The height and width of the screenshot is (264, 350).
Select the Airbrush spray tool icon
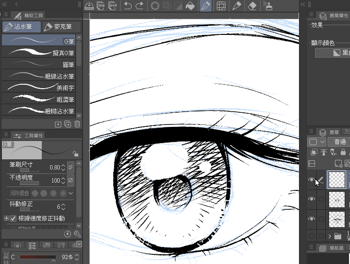(x=268, y=6)
